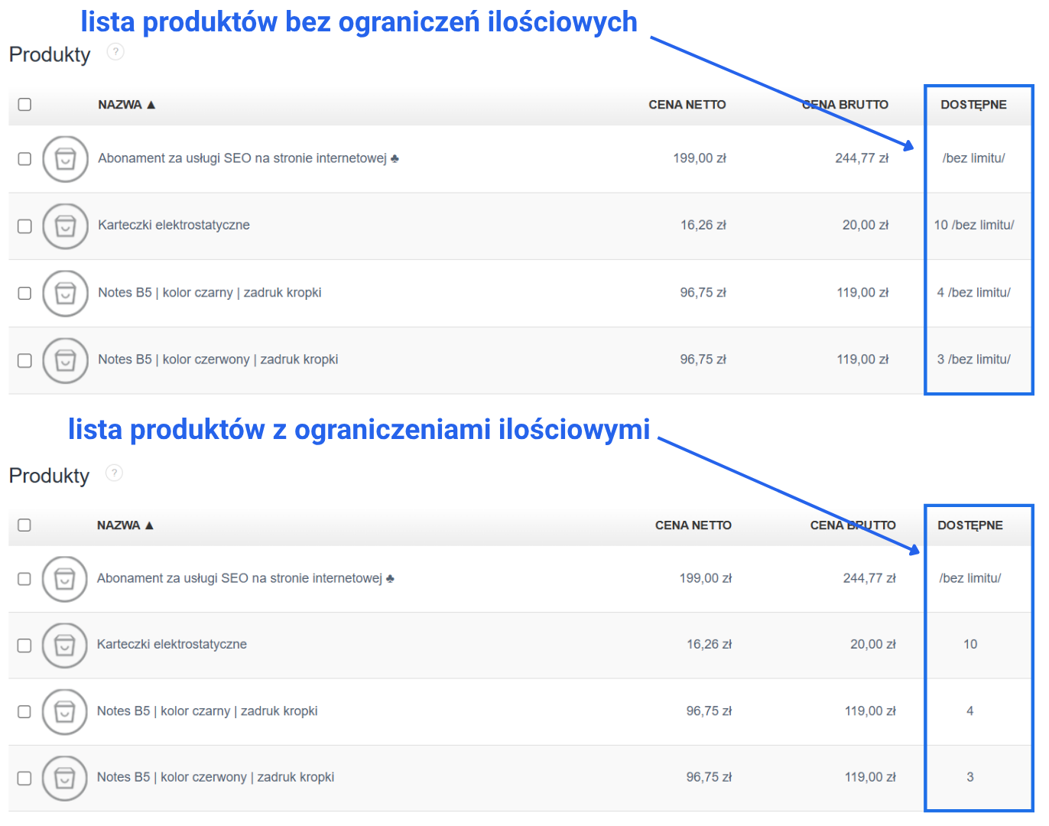Click the CENA BRUTTO header of second table
Image resolution: width=1049 pixels, height=826 pixels.
(853, 525)
